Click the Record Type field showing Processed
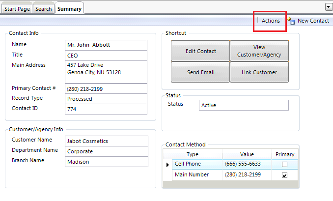 (x=106, y=99)
